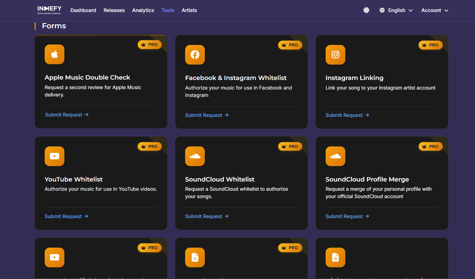
Task: Click the Apple Music icon tile
Action: (55, 54)
